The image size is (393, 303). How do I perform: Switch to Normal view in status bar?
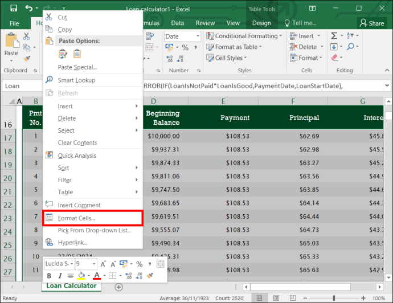259,298
